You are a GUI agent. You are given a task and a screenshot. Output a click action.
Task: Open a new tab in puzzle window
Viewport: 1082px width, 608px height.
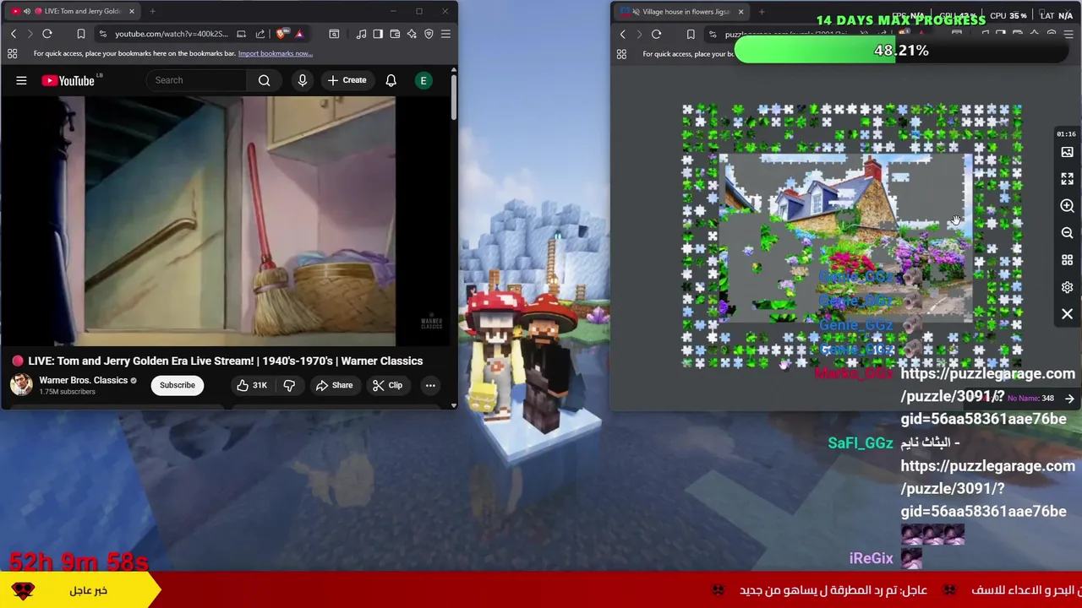(x=762, y=11)
